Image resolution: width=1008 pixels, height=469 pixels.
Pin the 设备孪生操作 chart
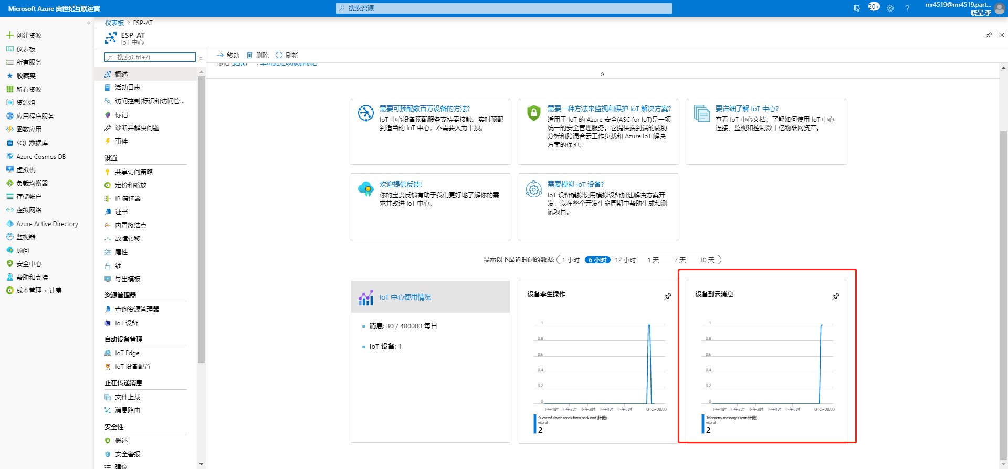click(x=668, y=296)
